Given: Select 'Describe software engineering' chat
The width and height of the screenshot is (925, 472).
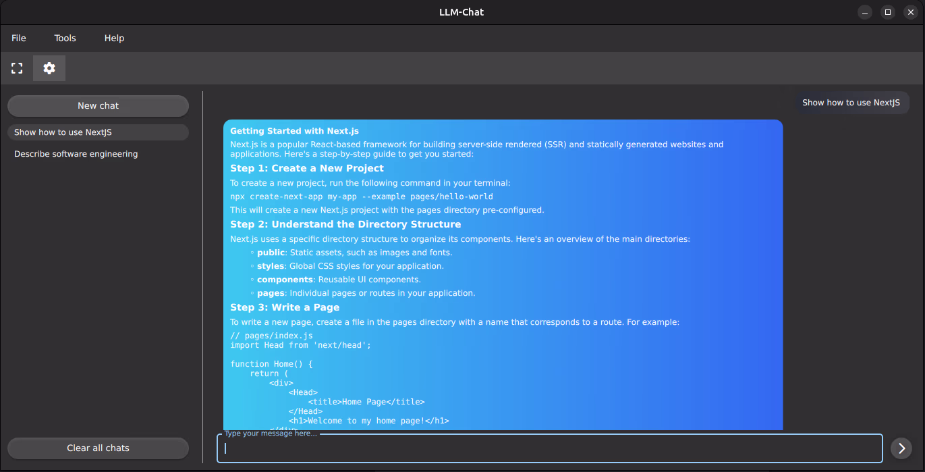Looking at the screenshot, I should (x=98, y=154).
